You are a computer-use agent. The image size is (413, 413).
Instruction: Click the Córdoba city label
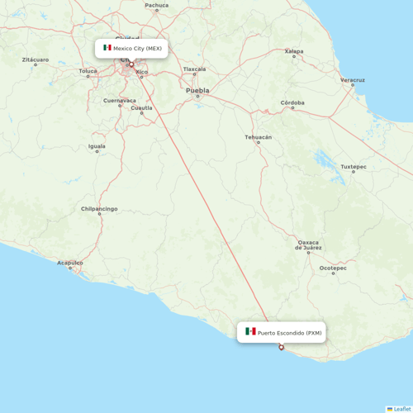(x=292, y=102)
